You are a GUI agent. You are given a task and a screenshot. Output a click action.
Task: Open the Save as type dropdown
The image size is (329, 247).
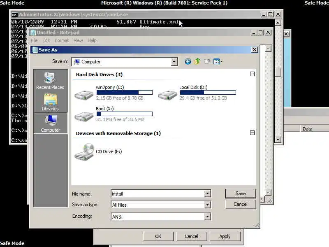207,205
